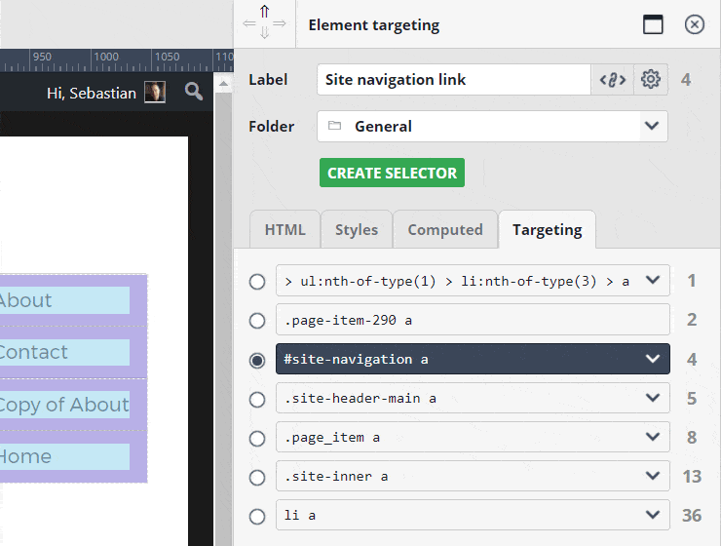721x546 pixels.
Task: Select the .site-header-main a radio option
Action: pyautogui.click(x=257, y=399)
